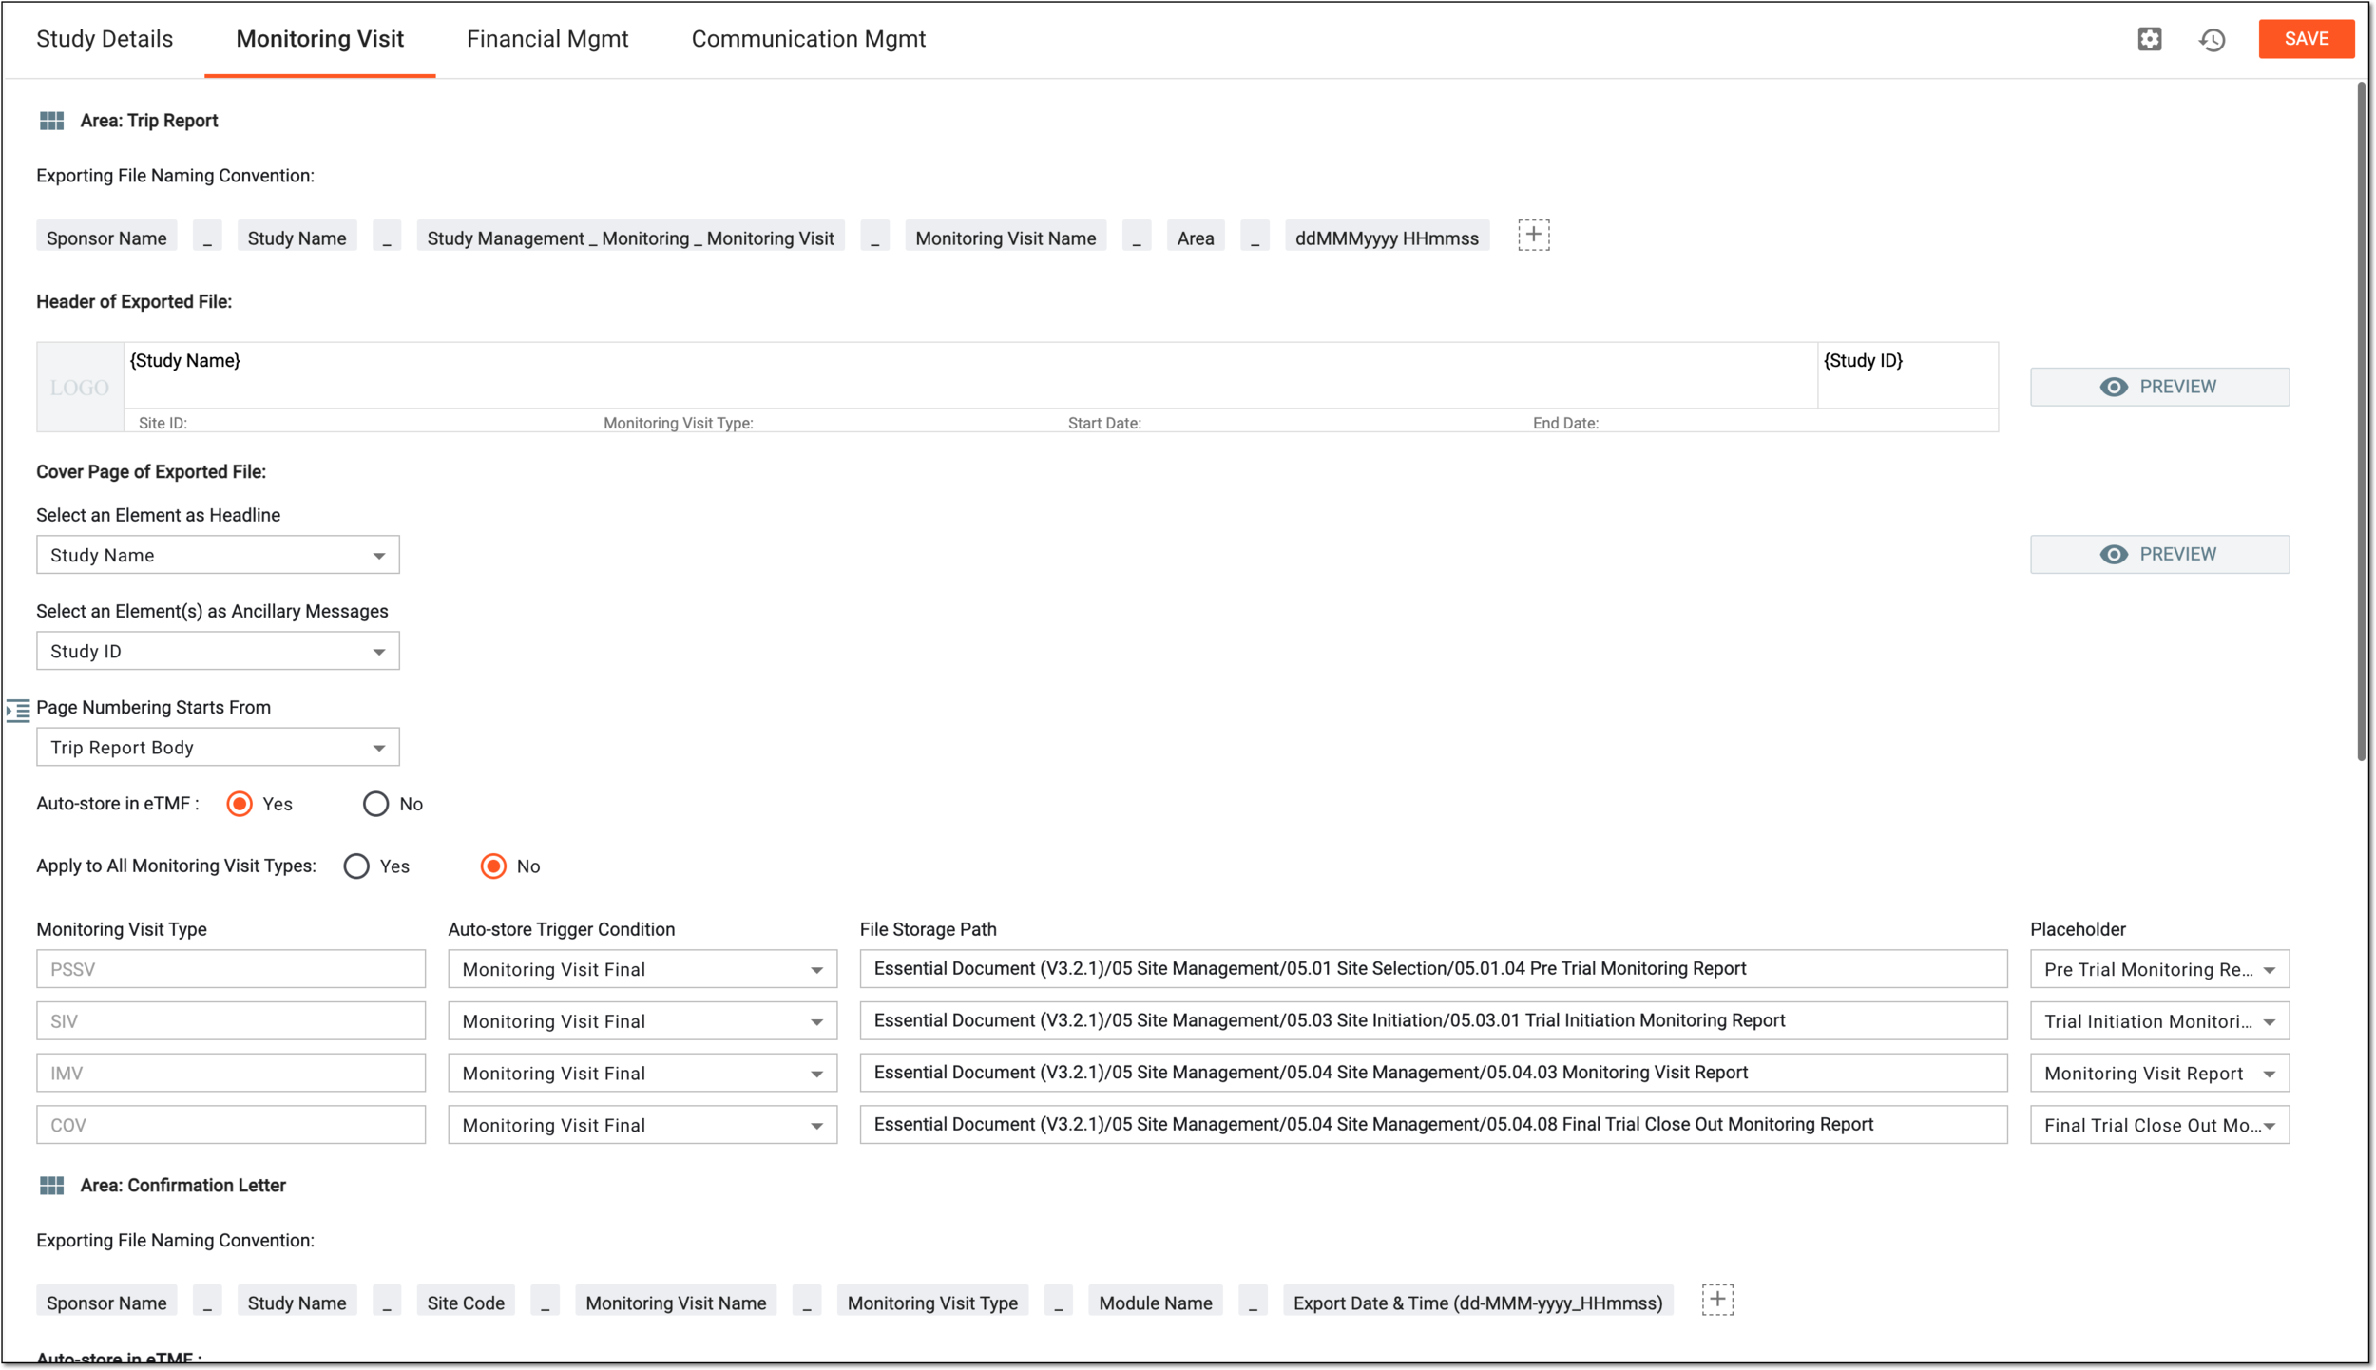2376x1370 pixels.
Task: Open Page Numbering Starts From dropdown
Action: point(218,748)
